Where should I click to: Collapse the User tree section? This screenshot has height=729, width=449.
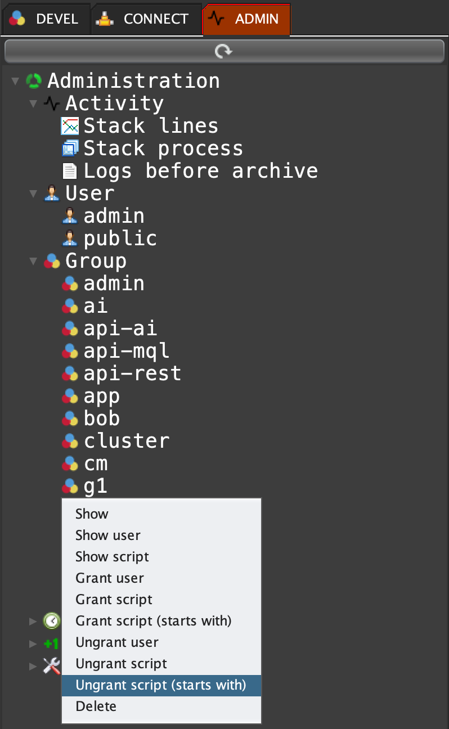tap(33, 194)
